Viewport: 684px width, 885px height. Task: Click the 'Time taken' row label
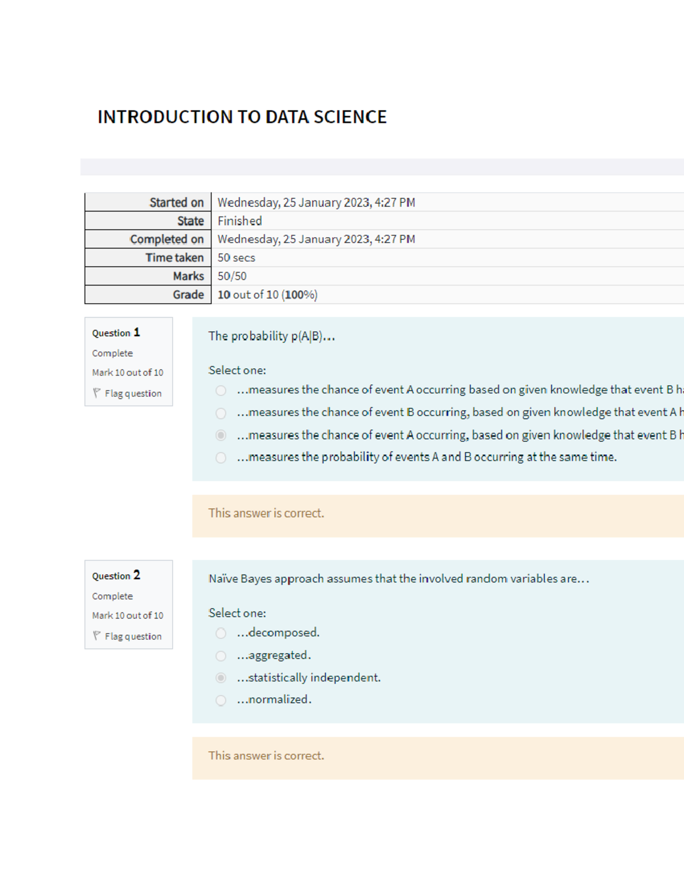pos(174,258)
